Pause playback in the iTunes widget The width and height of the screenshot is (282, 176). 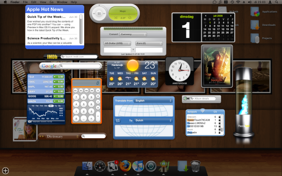pyautogui.click(x=99, y=14)
